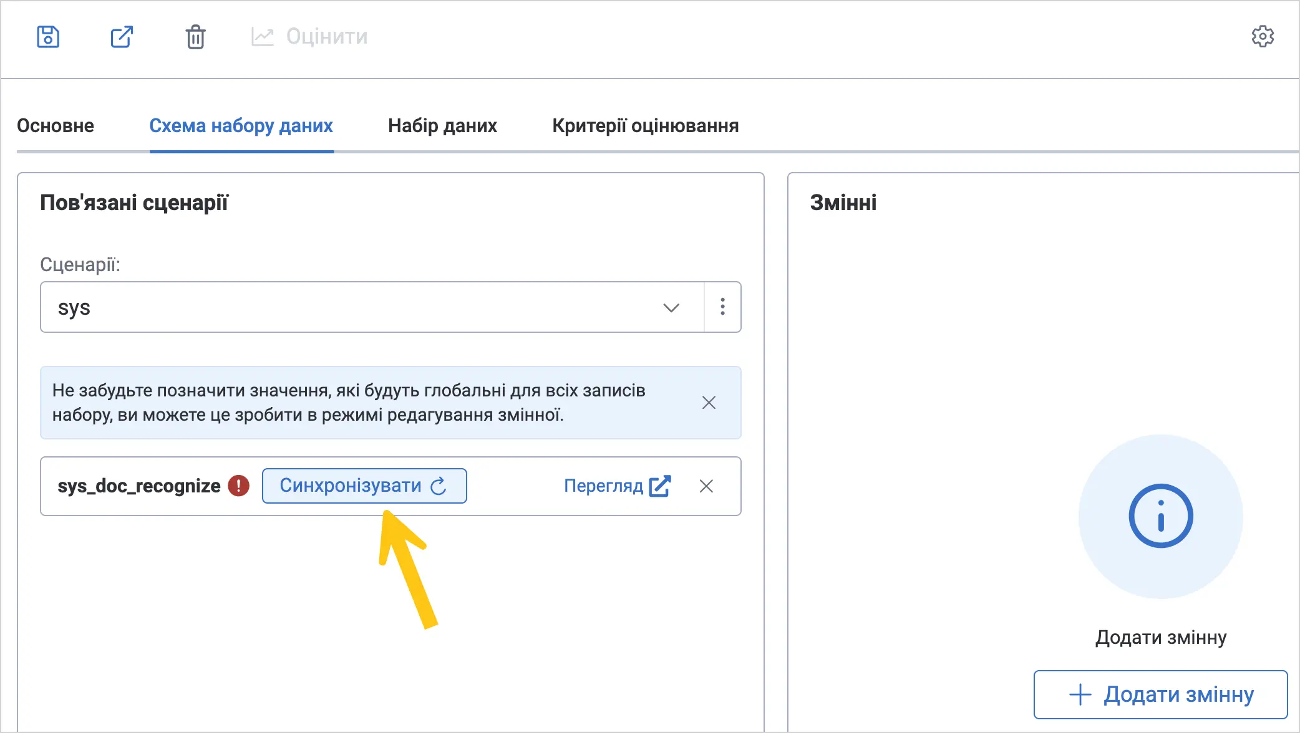Remove the sys_doc_recognize scenario
Viewport: 1300px width, 733px height.
pos(706,486)
